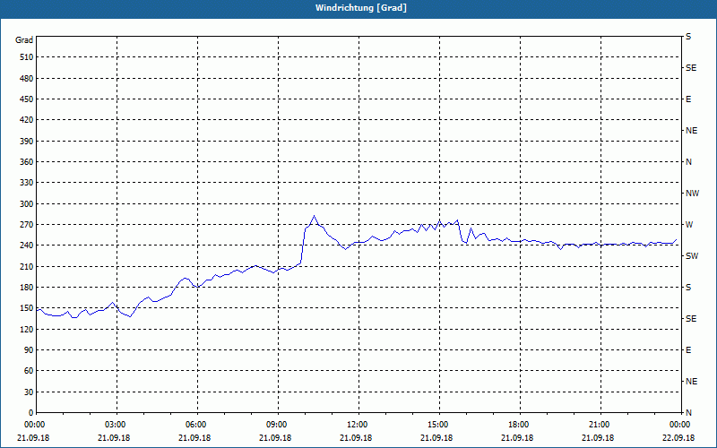Viewport: 717px width, 448px height.
Task: Click the y-axis value "120"
Action: 27,329
